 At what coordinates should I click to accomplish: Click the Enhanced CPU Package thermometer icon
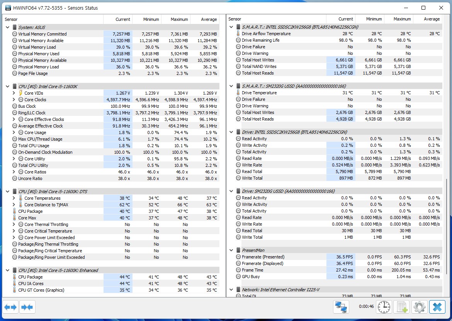click(14, 277)
